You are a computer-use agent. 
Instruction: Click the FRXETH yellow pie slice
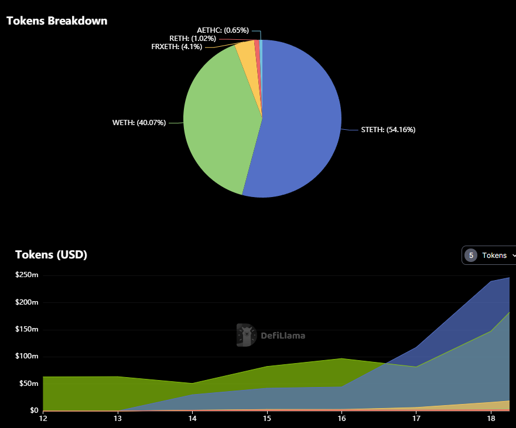tap(250, 63)
